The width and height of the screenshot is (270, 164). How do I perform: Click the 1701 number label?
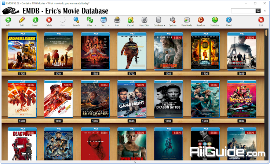click(168, 73)
